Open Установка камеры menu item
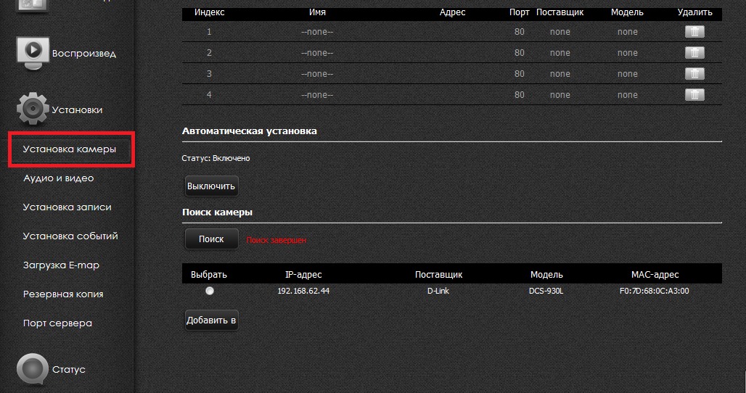 (x=70, y=149)
